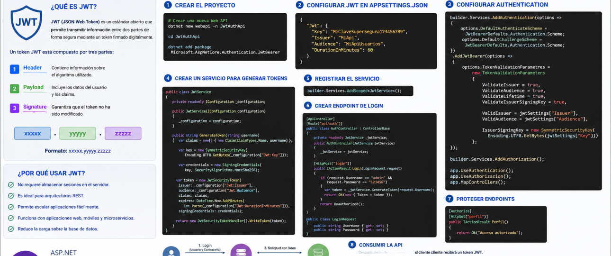Click 'PROTEGER ENDPOINTS' heading

485,199
